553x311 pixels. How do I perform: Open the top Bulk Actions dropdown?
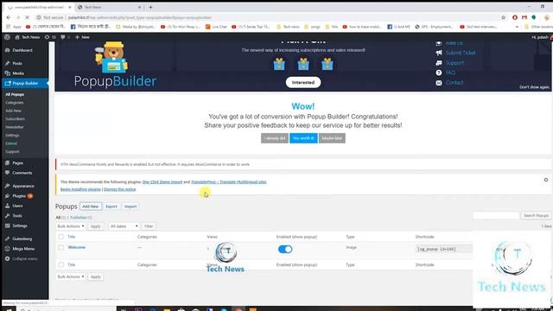pos(71,226)
